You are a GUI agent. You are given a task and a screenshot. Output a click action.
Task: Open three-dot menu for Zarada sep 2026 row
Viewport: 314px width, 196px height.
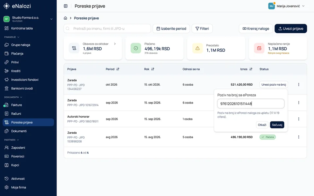[x=299, y=103]
